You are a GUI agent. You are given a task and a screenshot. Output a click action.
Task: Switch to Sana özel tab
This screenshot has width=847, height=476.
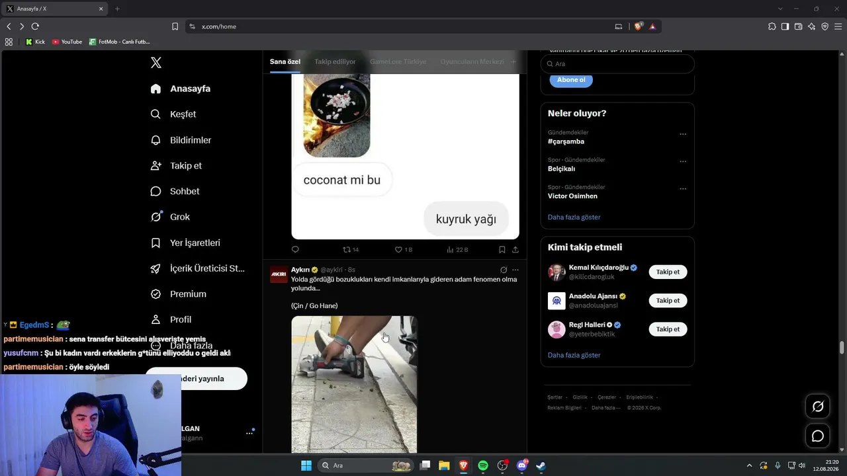285,61
